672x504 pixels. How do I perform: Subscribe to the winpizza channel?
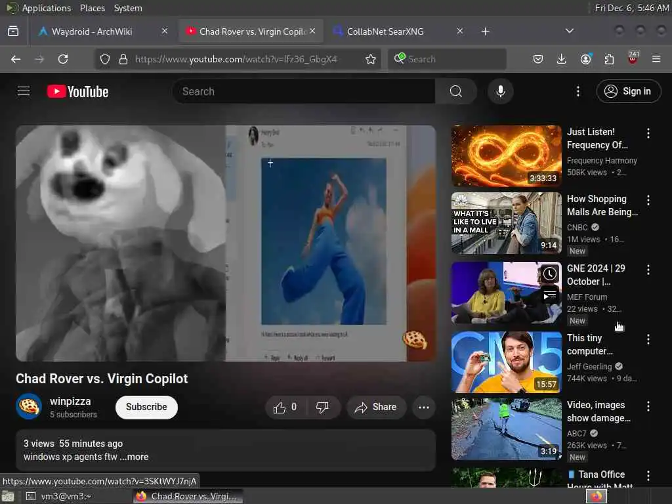point(146,407)
